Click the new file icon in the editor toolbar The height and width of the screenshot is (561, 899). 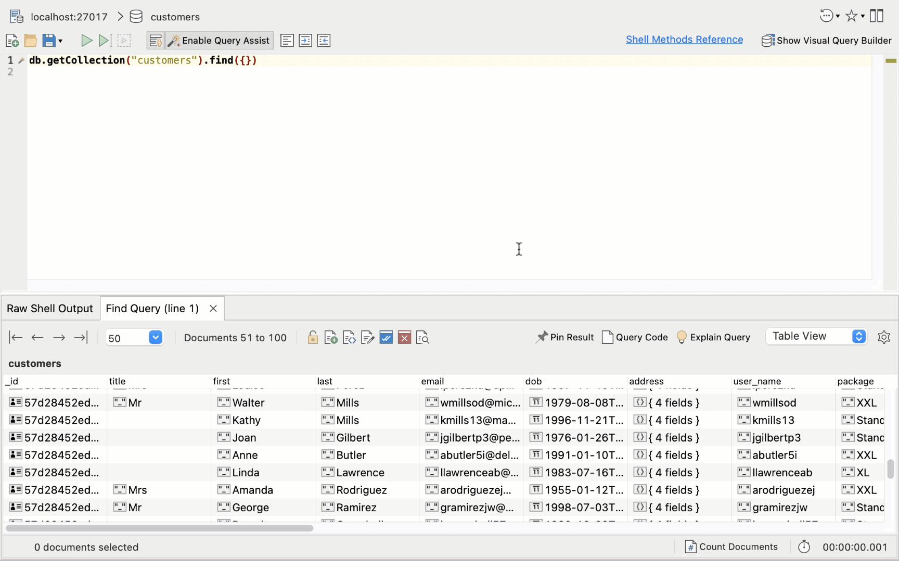pos(12,41)
